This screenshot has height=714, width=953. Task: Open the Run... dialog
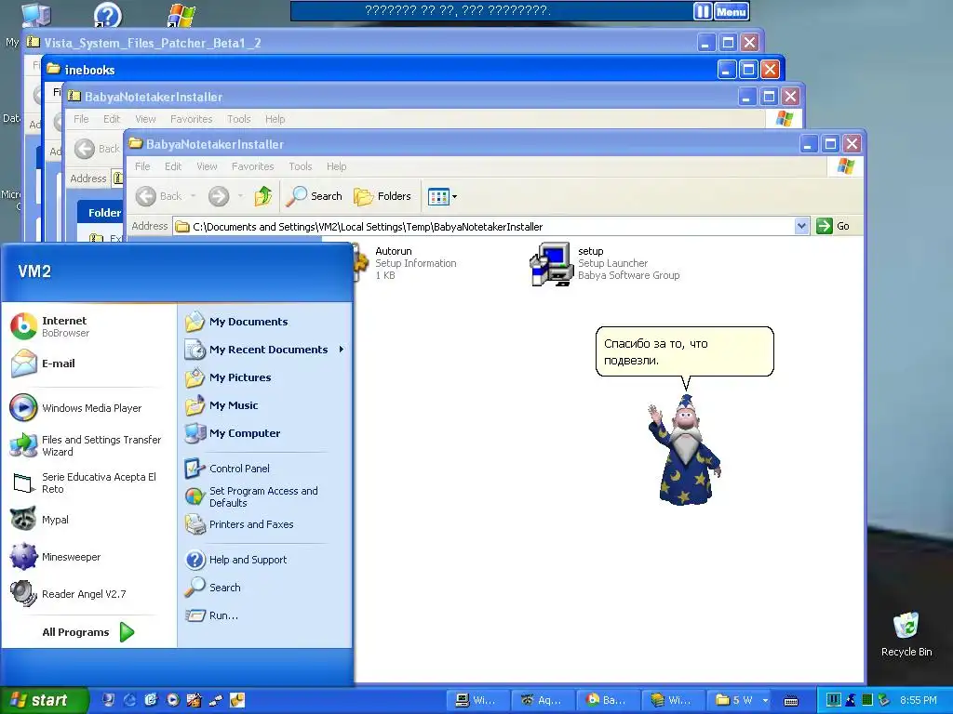tap(265, 615)
